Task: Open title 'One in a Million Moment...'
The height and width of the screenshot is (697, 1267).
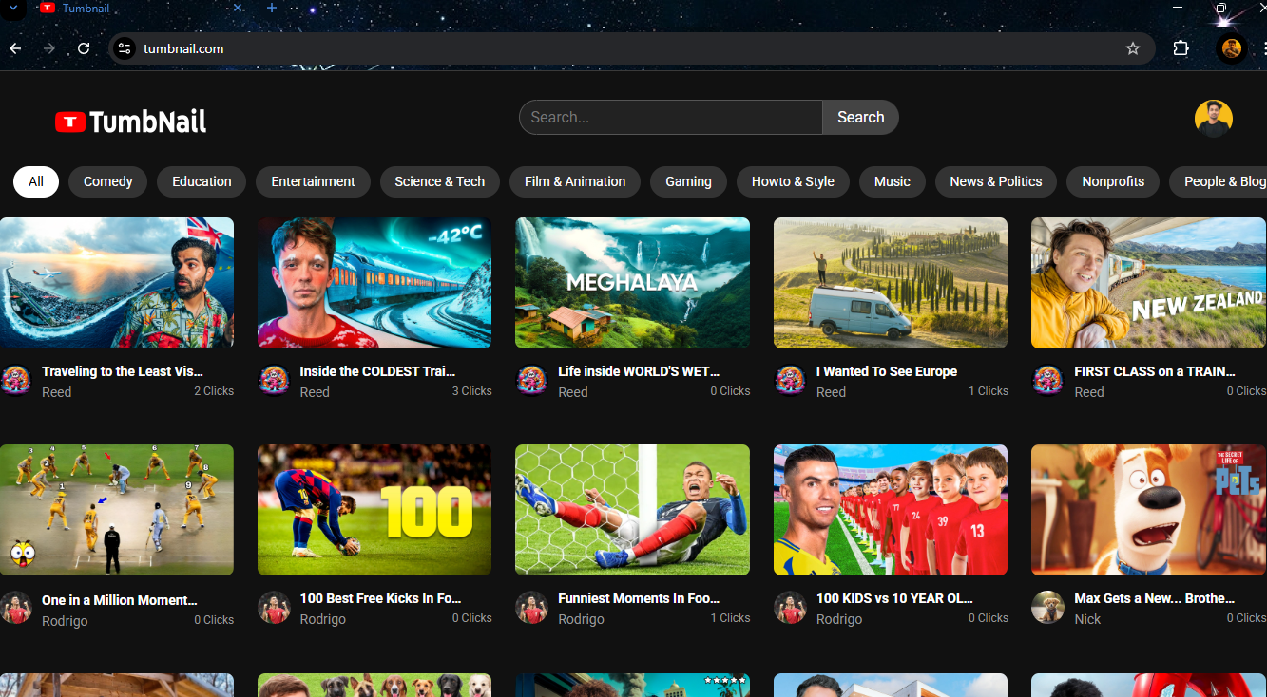Action: click(120, 600)
